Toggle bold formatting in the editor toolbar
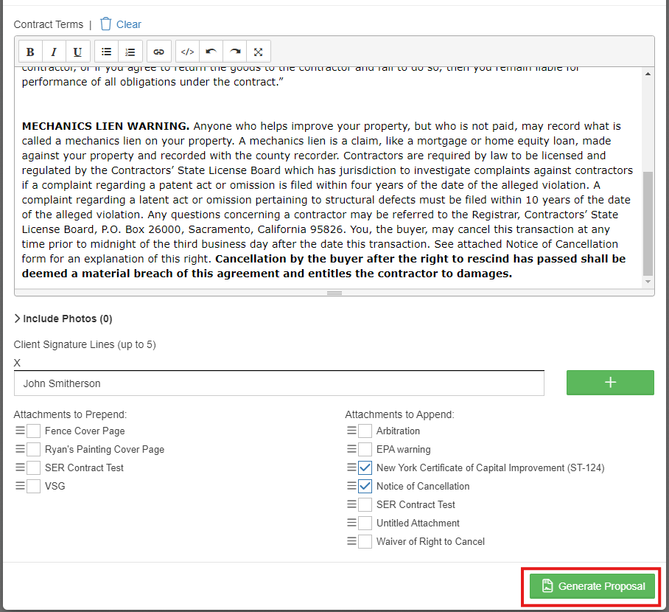Screen dimensions: 669x612 coord(30,52)
